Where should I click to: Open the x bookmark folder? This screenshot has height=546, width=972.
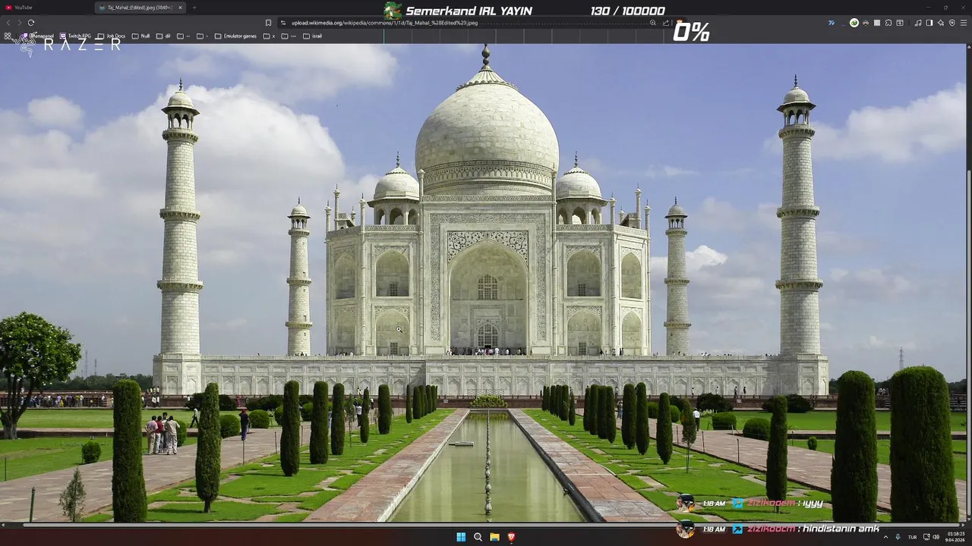pyautogui.click(x=269, y=36)
